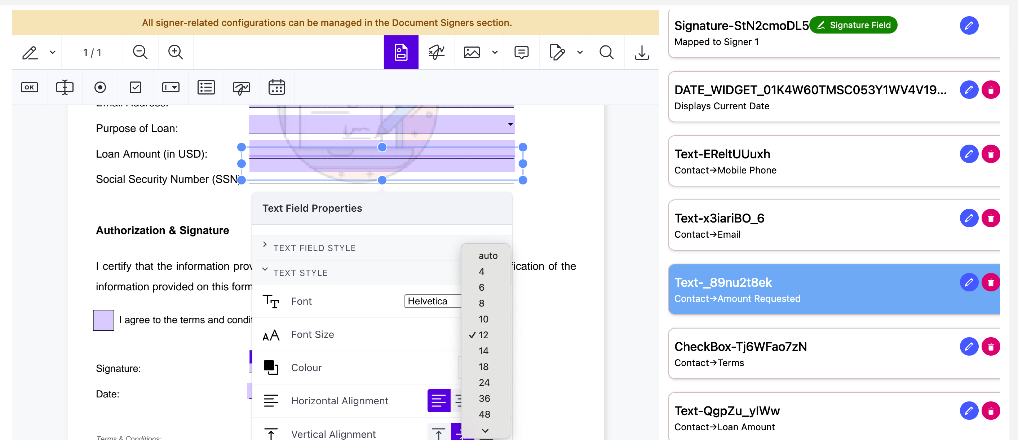
Task: Delete the Text-EReltUUuxh field
Action: coord(990,154)
